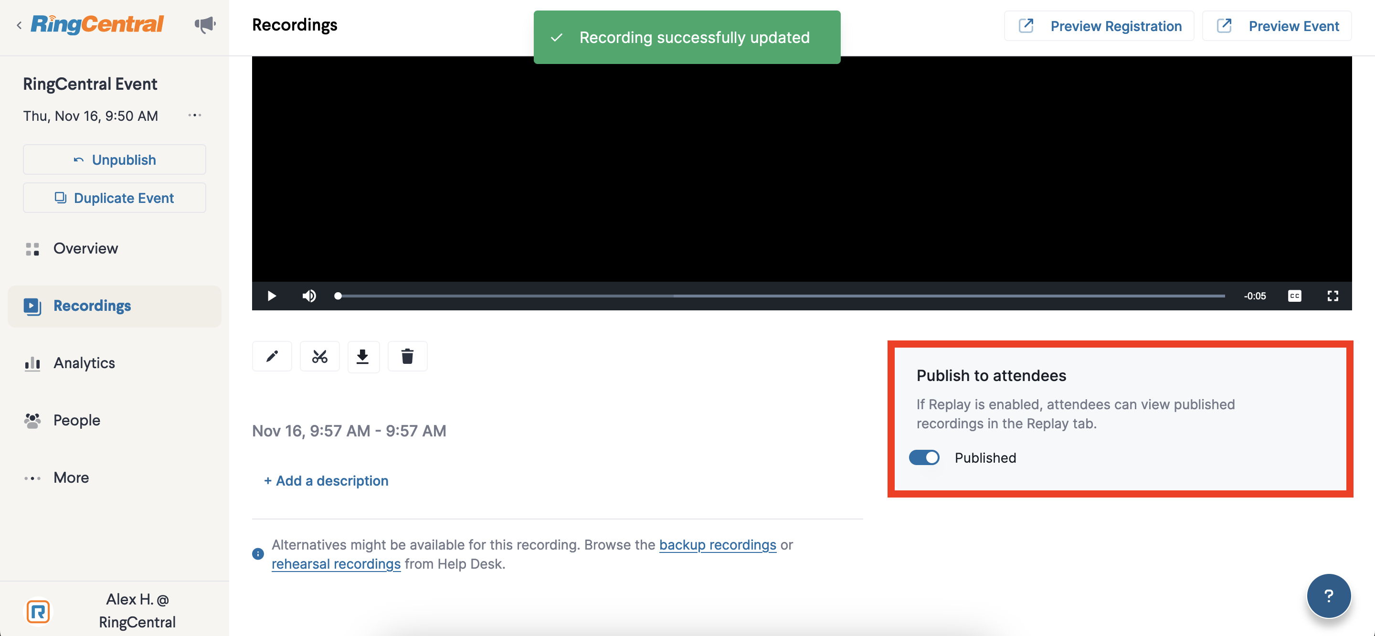The image size is (1375, 636).
Task: Toggle the Published switch off
Action: (x=924, y=457)
